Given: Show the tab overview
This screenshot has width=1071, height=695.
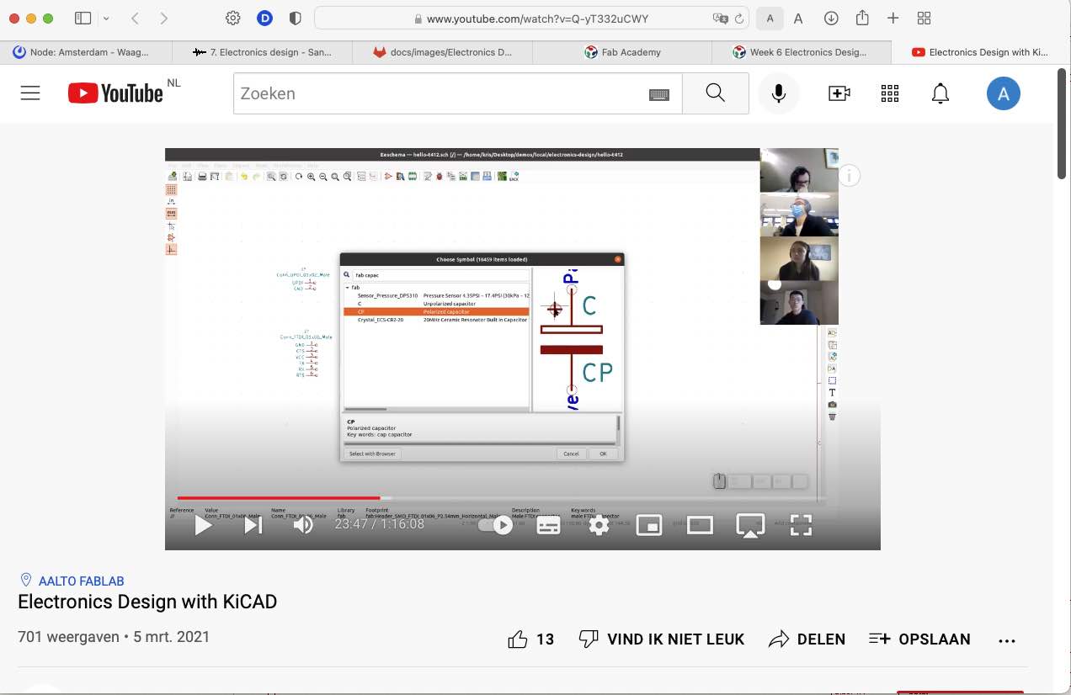Looking at the screenshot, I should click(x=924, y=19).
